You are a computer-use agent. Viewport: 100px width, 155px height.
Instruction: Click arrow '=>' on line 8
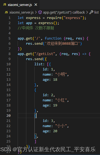(x=84, y=54)
